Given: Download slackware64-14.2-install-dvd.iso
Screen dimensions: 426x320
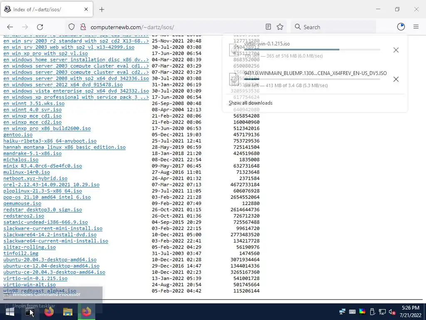Looking at the screenshot, I should coord(50,235).
